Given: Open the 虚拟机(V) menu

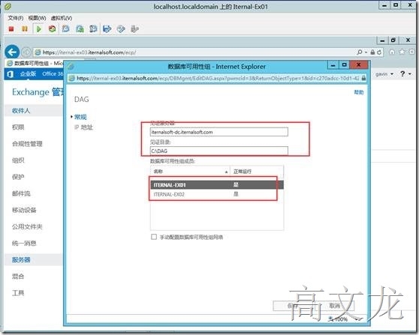Looking at the screenshot, I should (61, 18).
